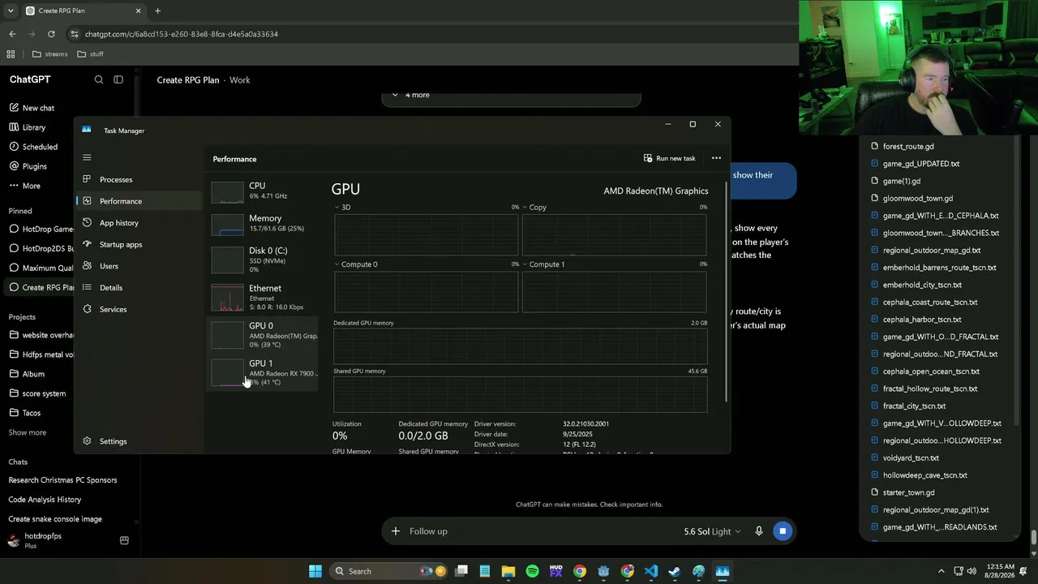Open the ChatGPT Library
1038x584 pixels.
[34, 127]
